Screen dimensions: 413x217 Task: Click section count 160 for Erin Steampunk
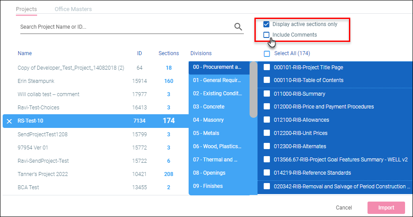point(169,81)
